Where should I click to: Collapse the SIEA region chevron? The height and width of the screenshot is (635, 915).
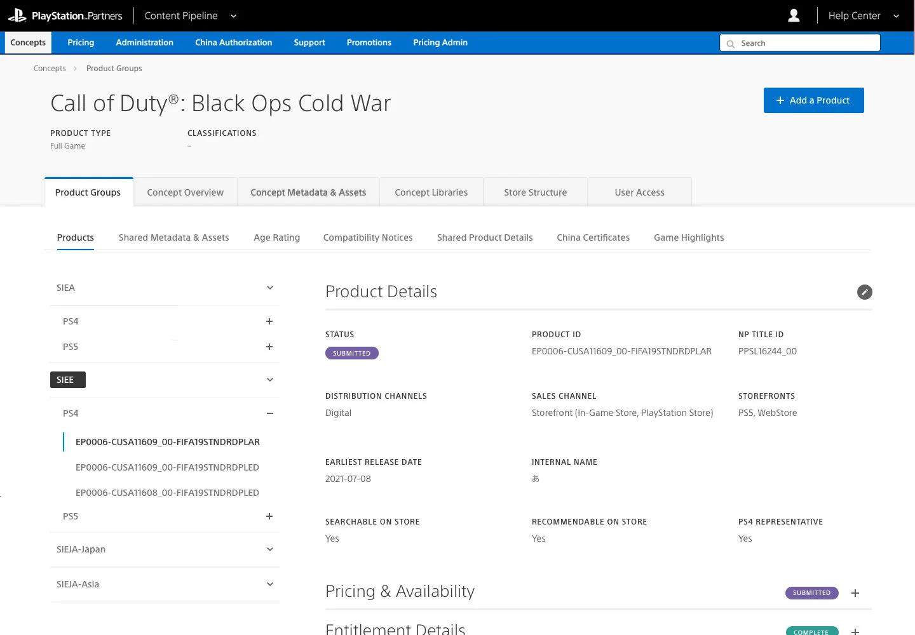[x=269, y=288]
